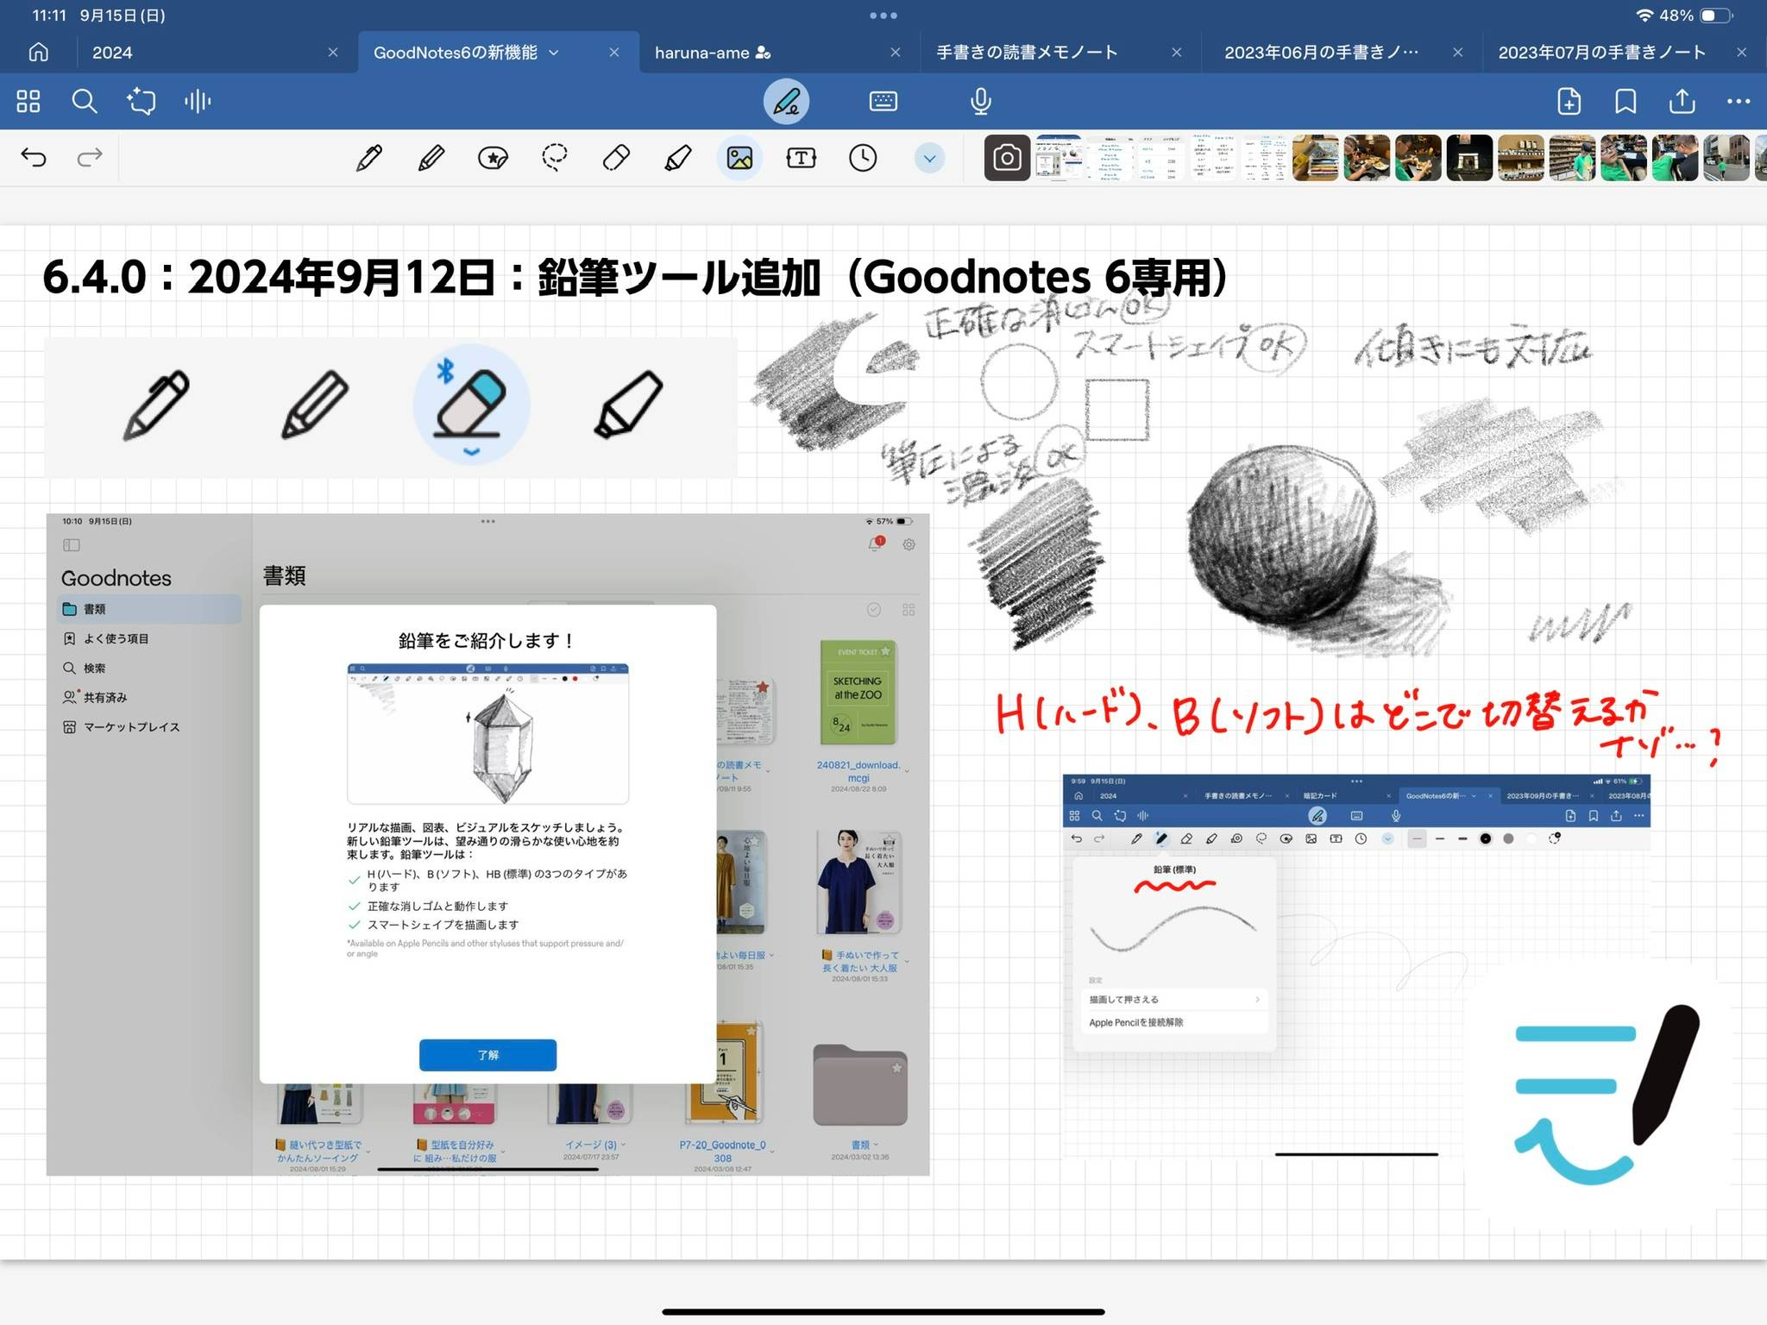
Task: Undo the last action
Action: coord(34,157)
